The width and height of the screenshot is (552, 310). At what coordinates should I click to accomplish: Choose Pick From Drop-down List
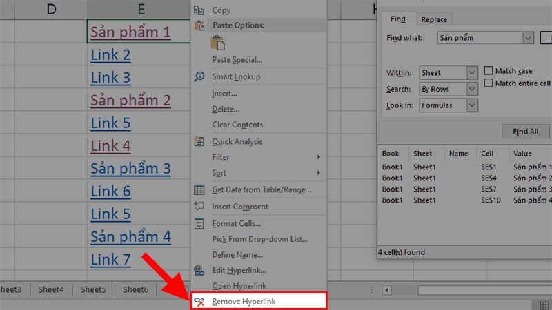260,239
